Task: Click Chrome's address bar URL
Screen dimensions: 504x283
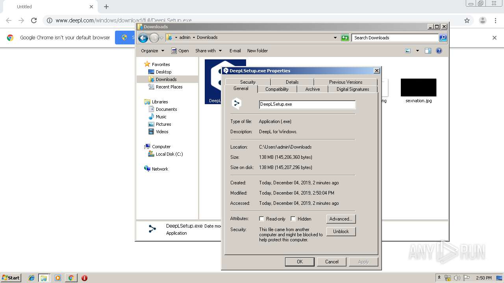Action: tap(124, 20)
